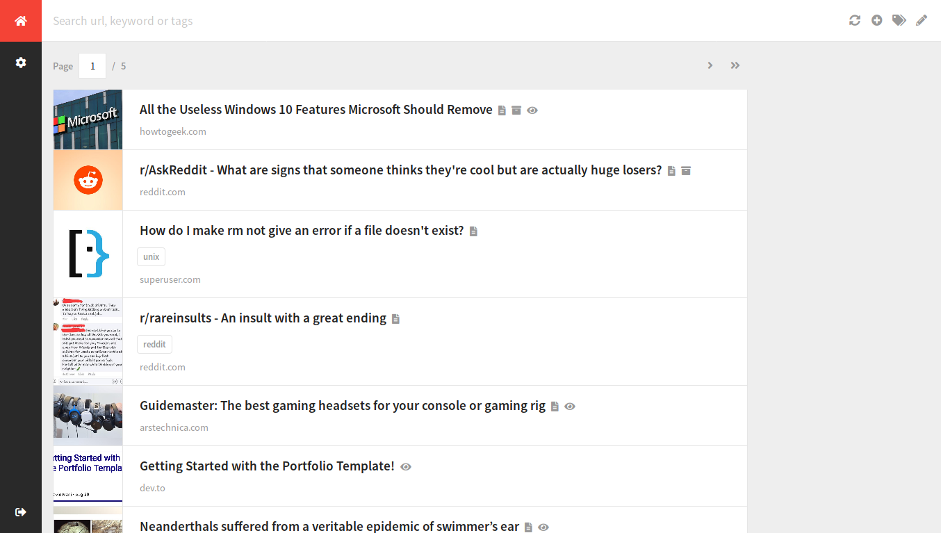Click reddit.com under the r/AskReddit bookmark
Image resolution: width=941 pixels, height=533 pixels.
[x=163, y=192]
